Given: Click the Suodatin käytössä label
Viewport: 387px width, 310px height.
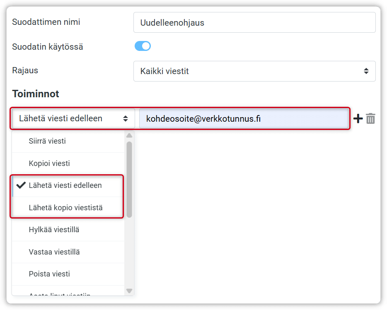Looking at the screenshot, I should tap(48, 47).
